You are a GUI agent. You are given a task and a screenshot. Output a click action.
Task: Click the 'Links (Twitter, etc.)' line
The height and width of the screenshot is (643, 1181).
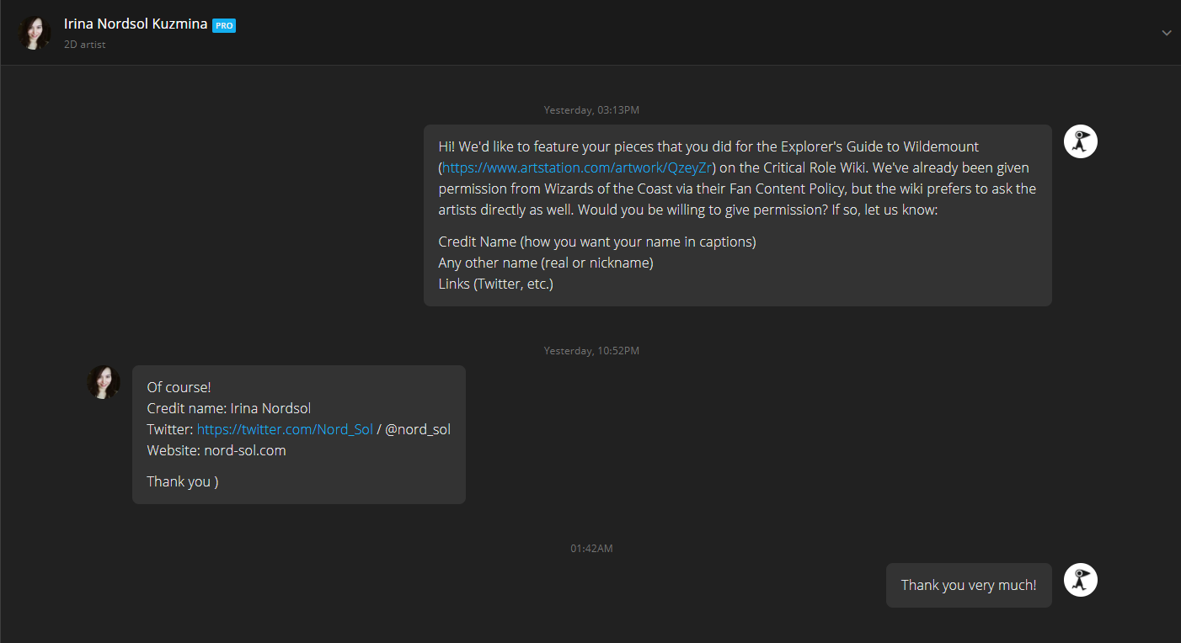[x=496, y=284]
